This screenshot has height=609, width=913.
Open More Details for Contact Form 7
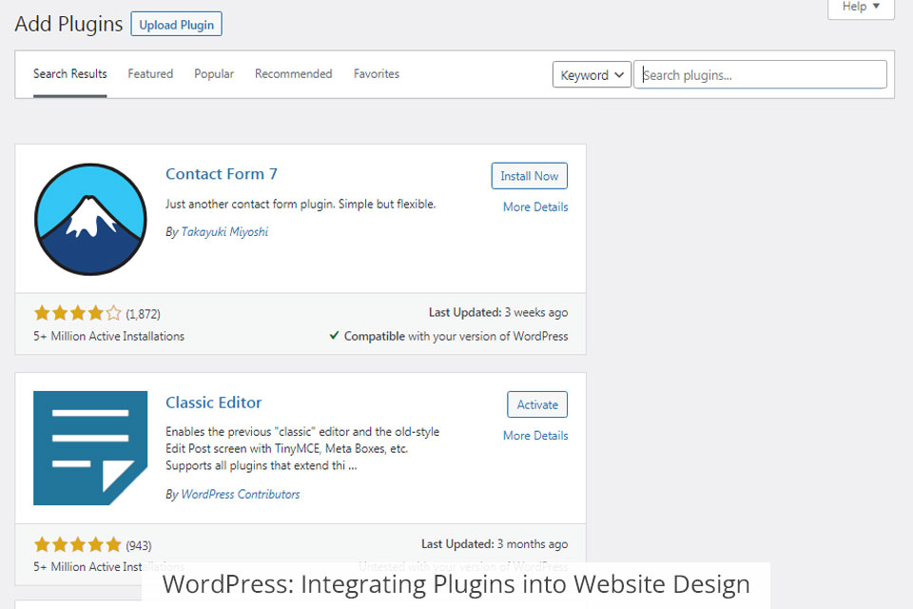click(535, 207)
